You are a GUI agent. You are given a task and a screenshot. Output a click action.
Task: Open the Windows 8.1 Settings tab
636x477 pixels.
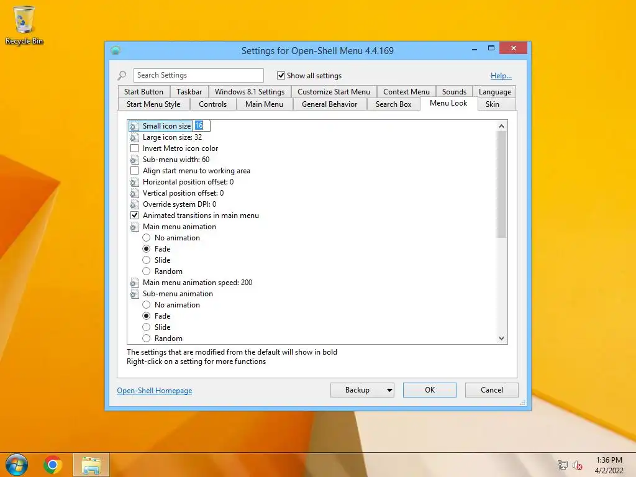(250, 92)
